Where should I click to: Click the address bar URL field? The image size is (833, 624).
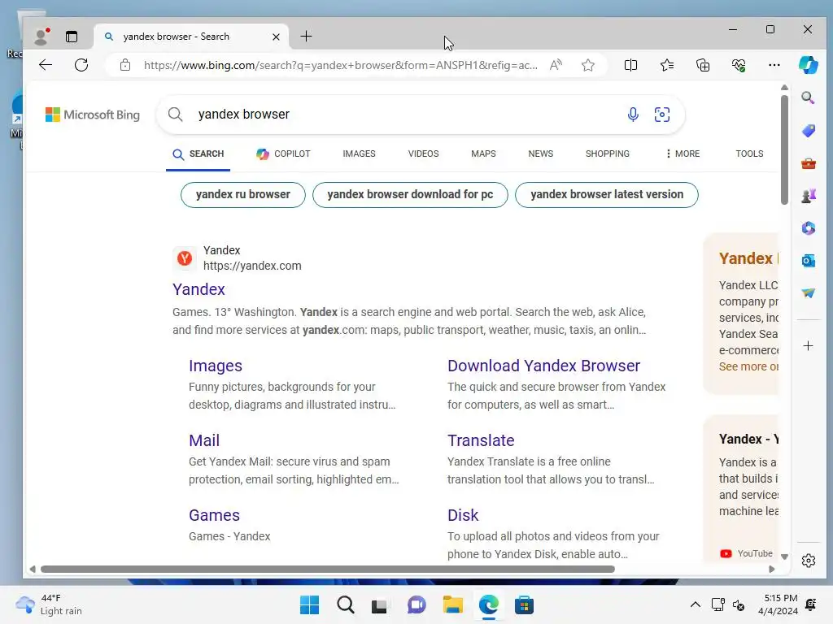click(x=341, y=65)
